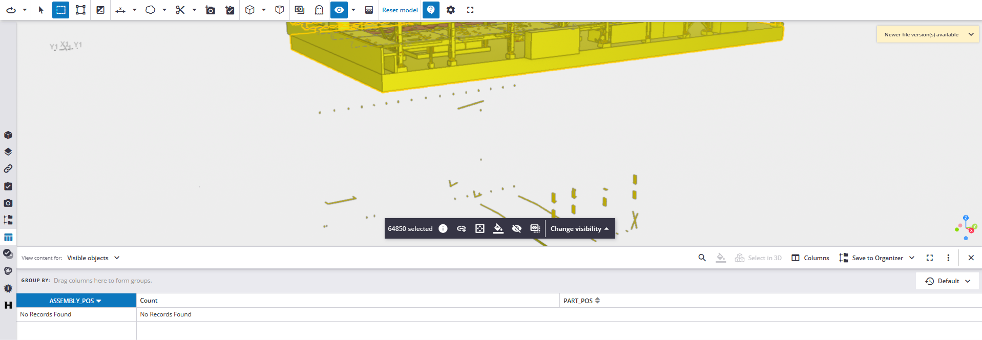
Task: Open the spiky gear extension icon
Action: pos(8,288)
